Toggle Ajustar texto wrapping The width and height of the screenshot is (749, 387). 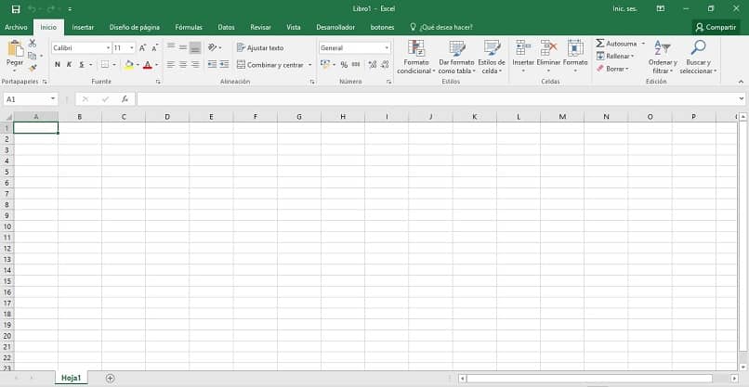260,47
